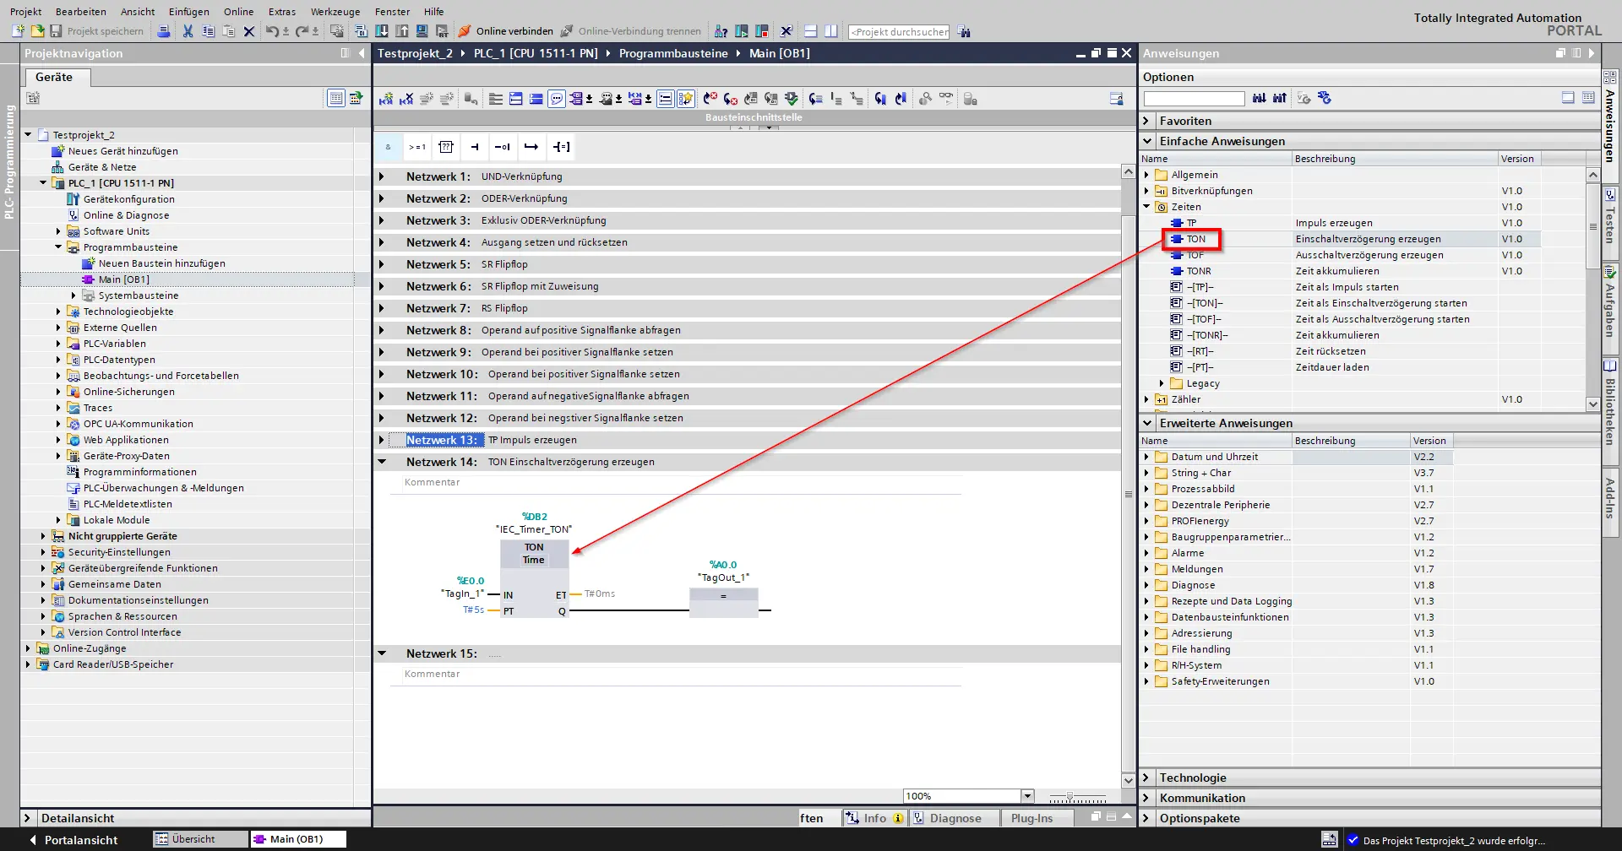The width and height of the screenshot is (1622, 851).
Task: Collapse the Programmbausteine tree node
Action: [58, 247]
